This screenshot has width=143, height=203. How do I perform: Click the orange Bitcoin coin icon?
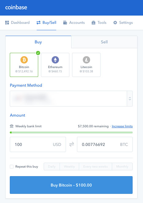click(24, 60)
